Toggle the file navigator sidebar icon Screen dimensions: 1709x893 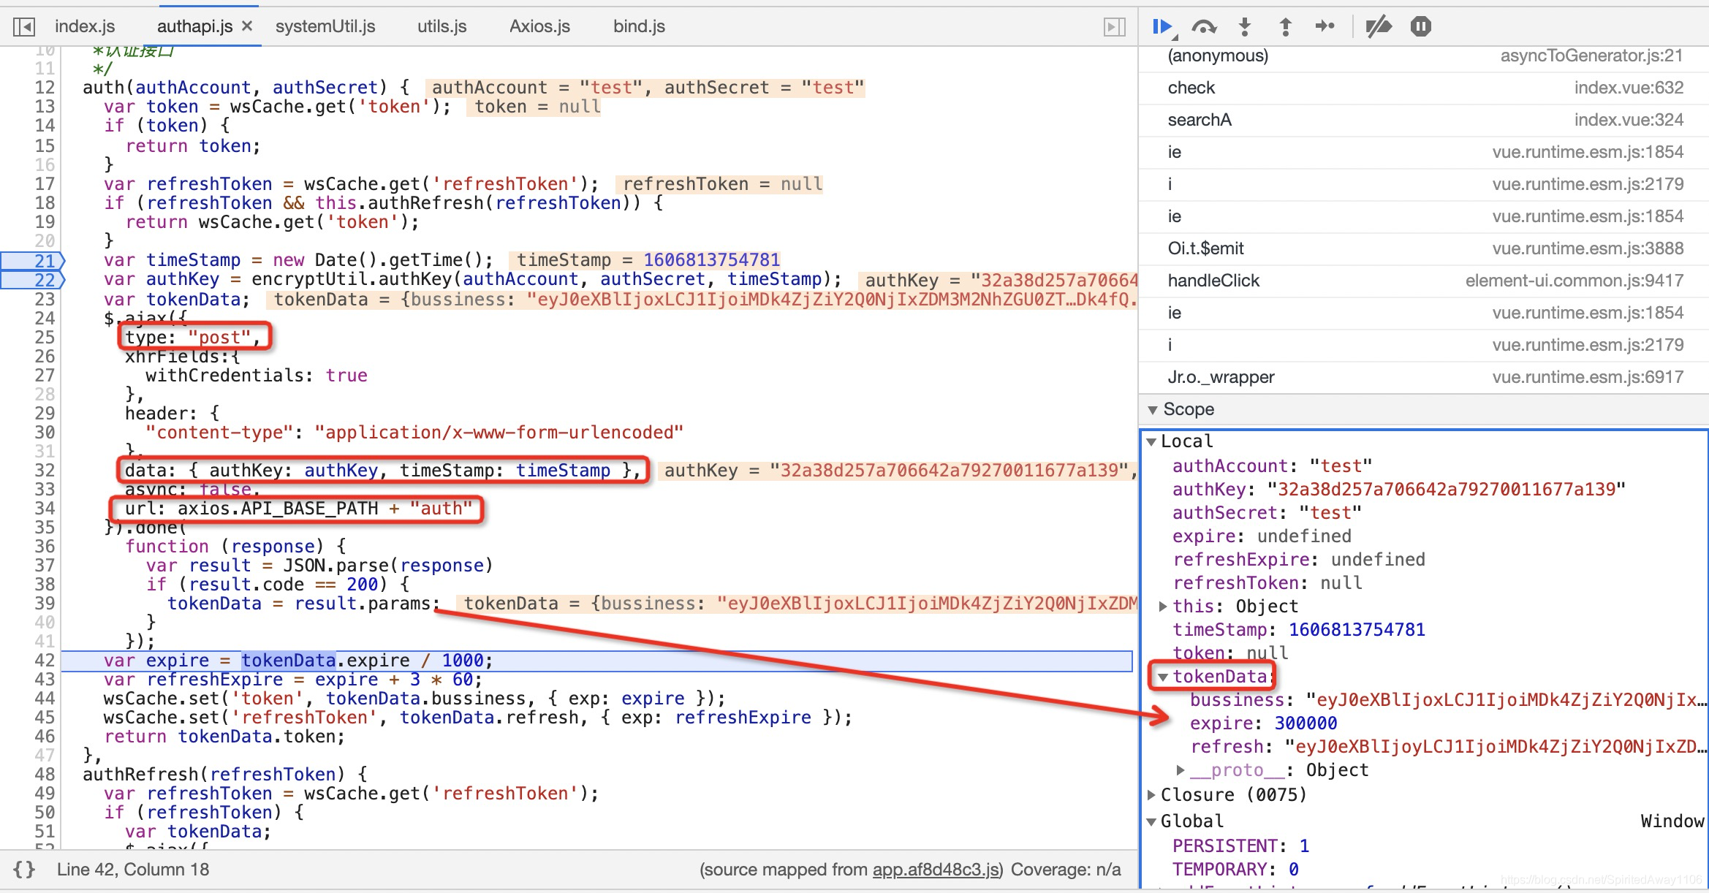(24, 27)
